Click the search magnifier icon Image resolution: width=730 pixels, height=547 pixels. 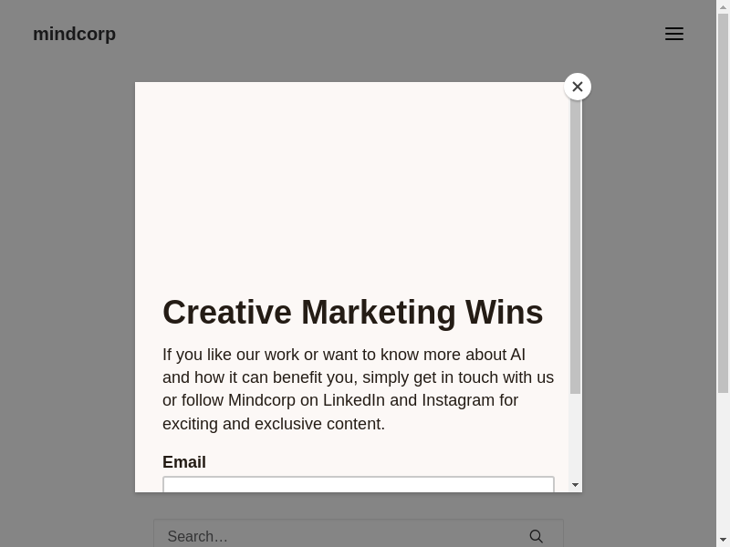(537, 536)
